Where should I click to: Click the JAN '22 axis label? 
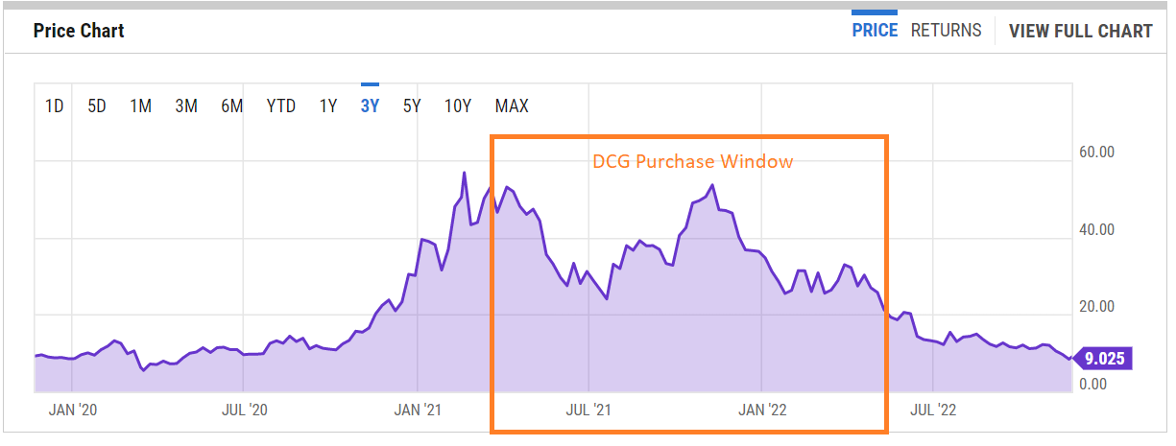pyautogui.click(x=762, y=410)
